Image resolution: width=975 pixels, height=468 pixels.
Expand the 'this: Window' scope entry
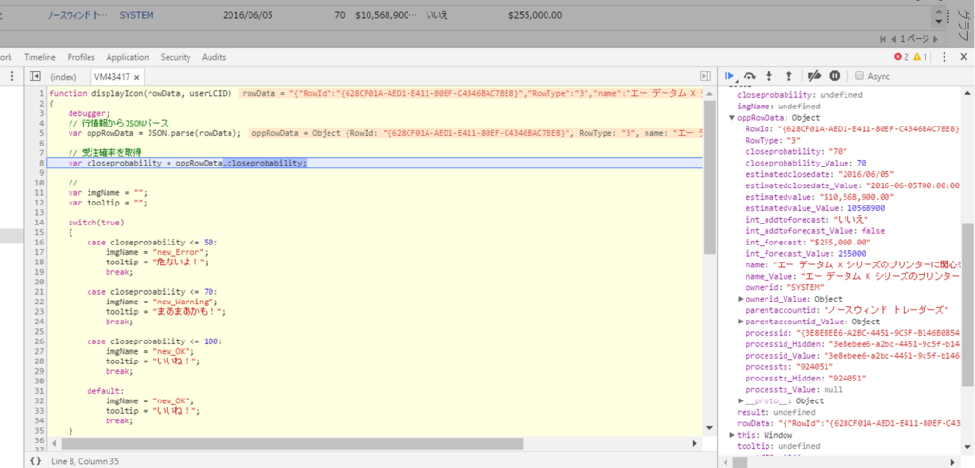[x=732, y=435]
